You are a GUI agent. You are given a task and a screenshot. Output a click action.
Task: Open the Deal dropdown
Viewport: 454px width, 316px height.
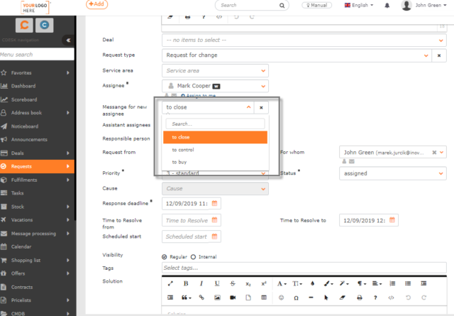pos(304,40)
